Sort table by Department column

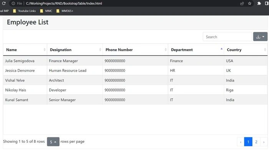click(x=196, y=50)
